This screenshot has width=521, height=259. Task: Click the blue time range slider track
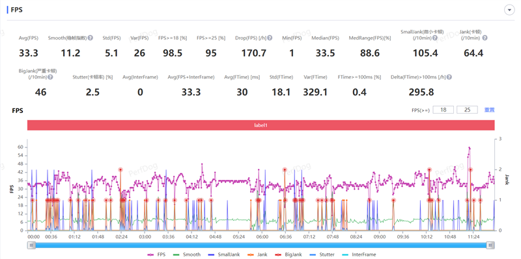point(261,245)
